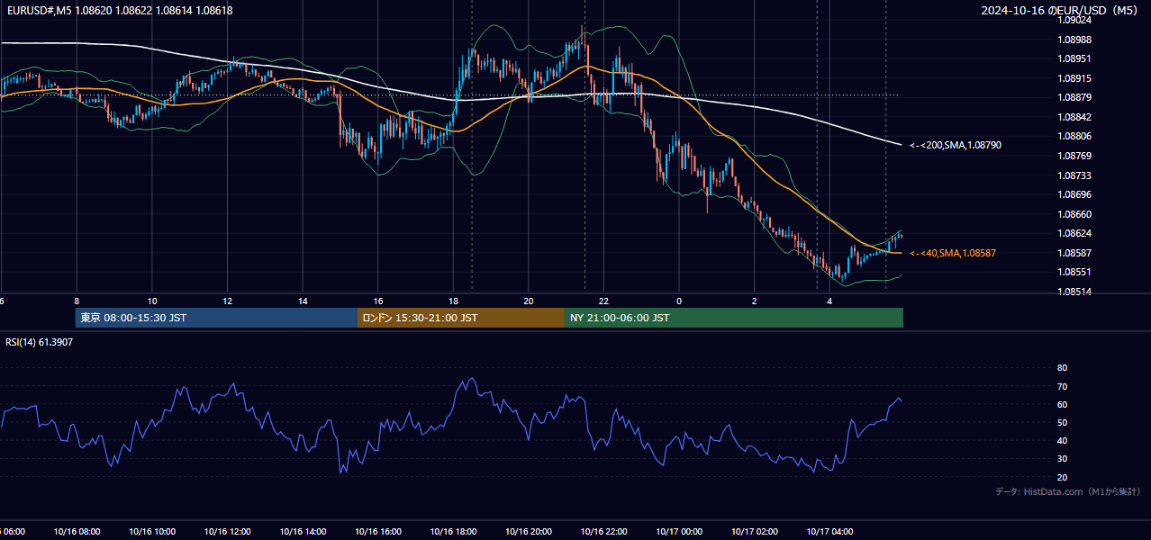Click RSI scale value 40

[1062, 441]
